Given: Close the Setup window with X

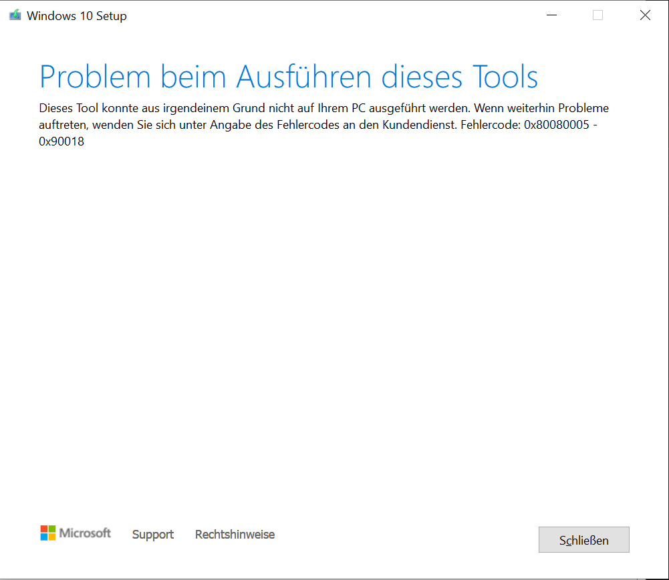Looking at the screenshot, I should point(645,15).
